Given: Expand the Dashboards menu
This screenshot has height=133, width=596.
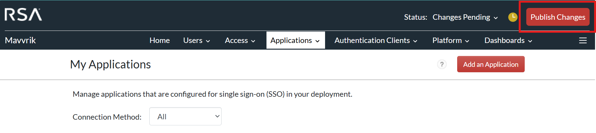Looking at the screenshot, I should pyautogui.click(x=508, y=40).
